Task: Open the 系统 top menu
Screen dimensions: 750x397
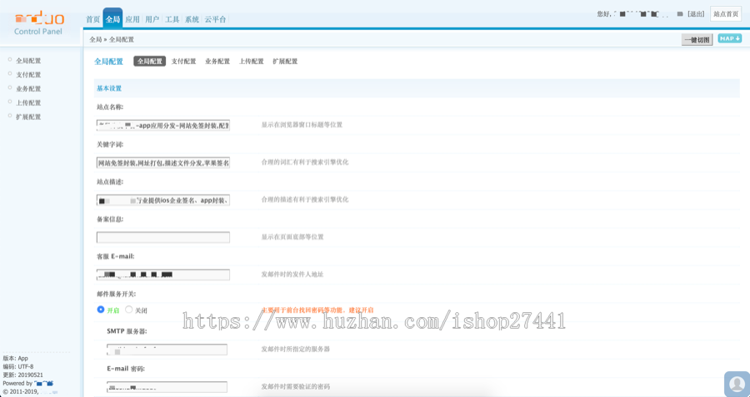Action: (192, 20)
